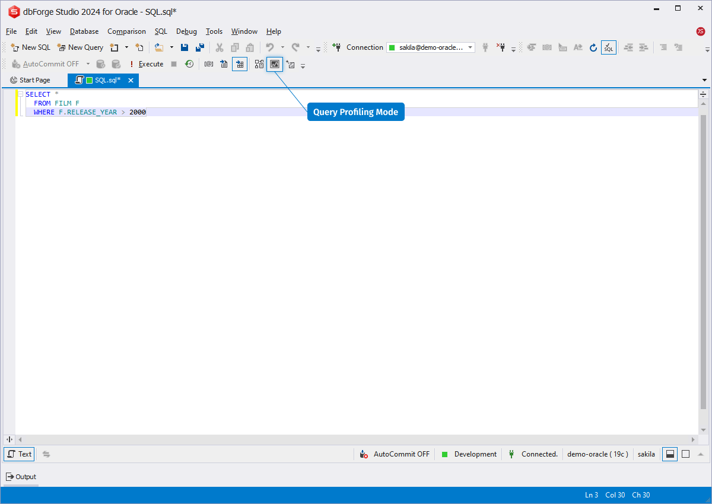
Task: Click the vertical scrollbar in the editor
Action: [x=703, y=261]
